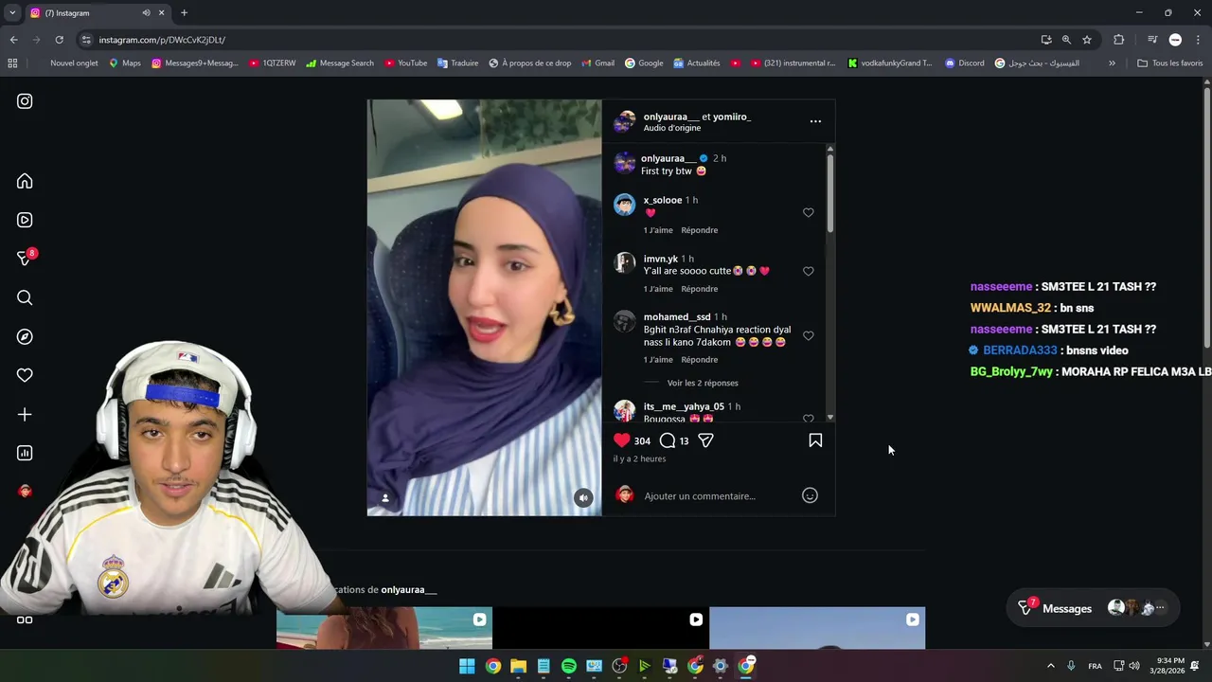Like imvn.yk's comment
Viewport: 1212px width, 682px height.
point(808,271)
